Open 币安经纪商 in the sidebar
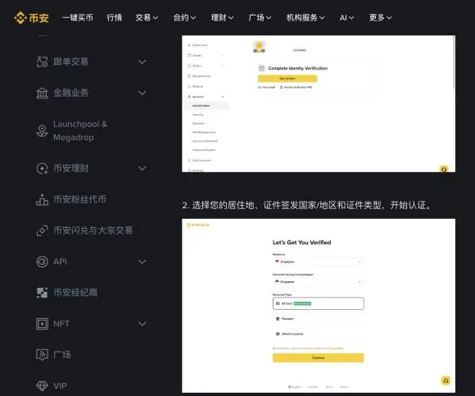The width and height of the screenshot is (475, 396). pos(75,293)
